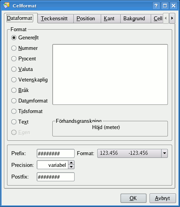Click the Precision value field
This screenshot has height=207, width=180.
click(53, 165)
